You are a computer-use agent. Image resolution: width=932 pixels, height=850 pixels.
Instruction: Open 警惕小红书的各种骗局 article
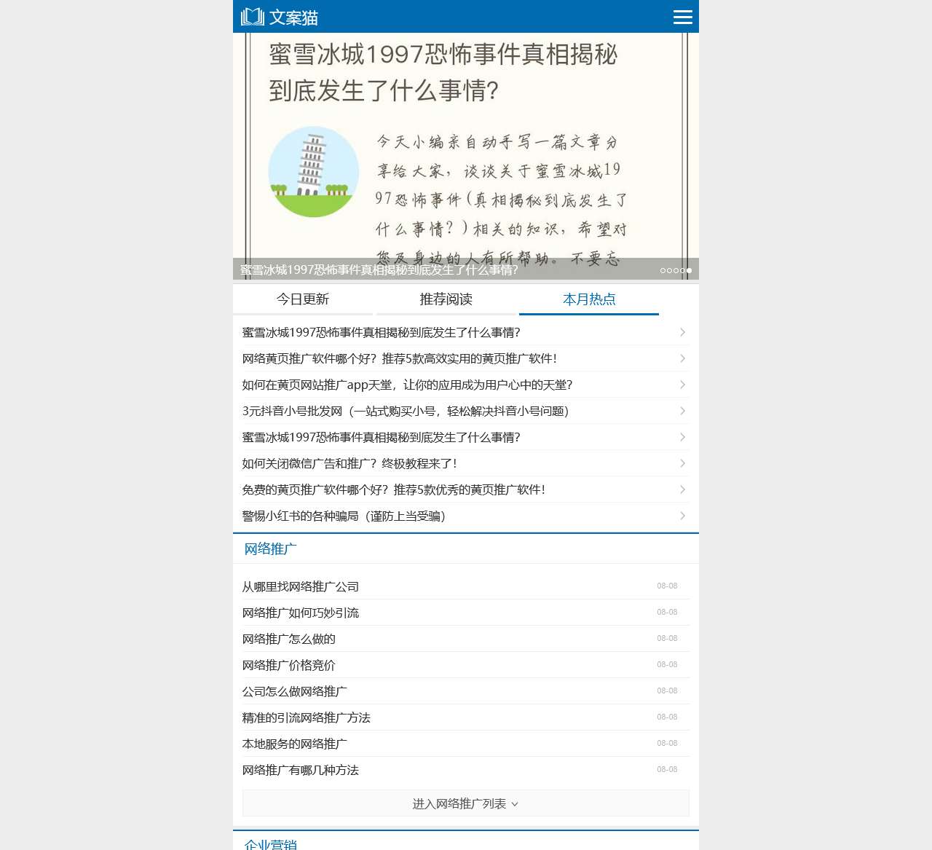(x=344, y=516)
